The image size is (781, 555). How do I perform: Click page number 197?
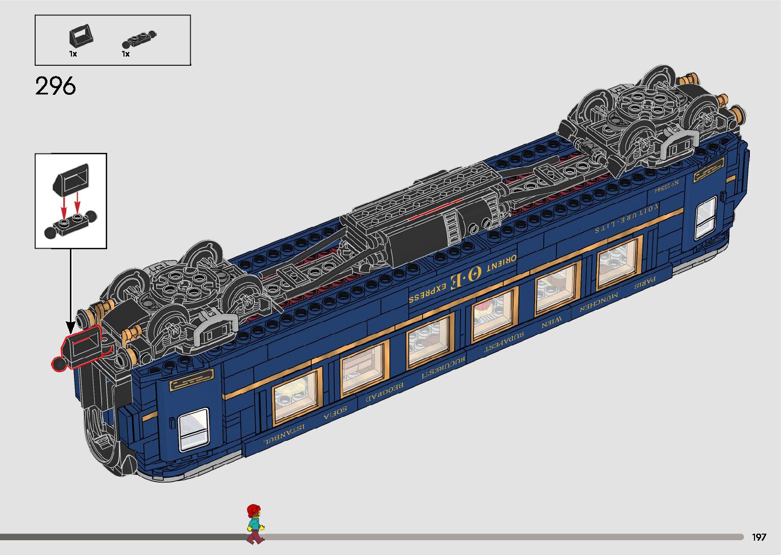click(759, 537)
